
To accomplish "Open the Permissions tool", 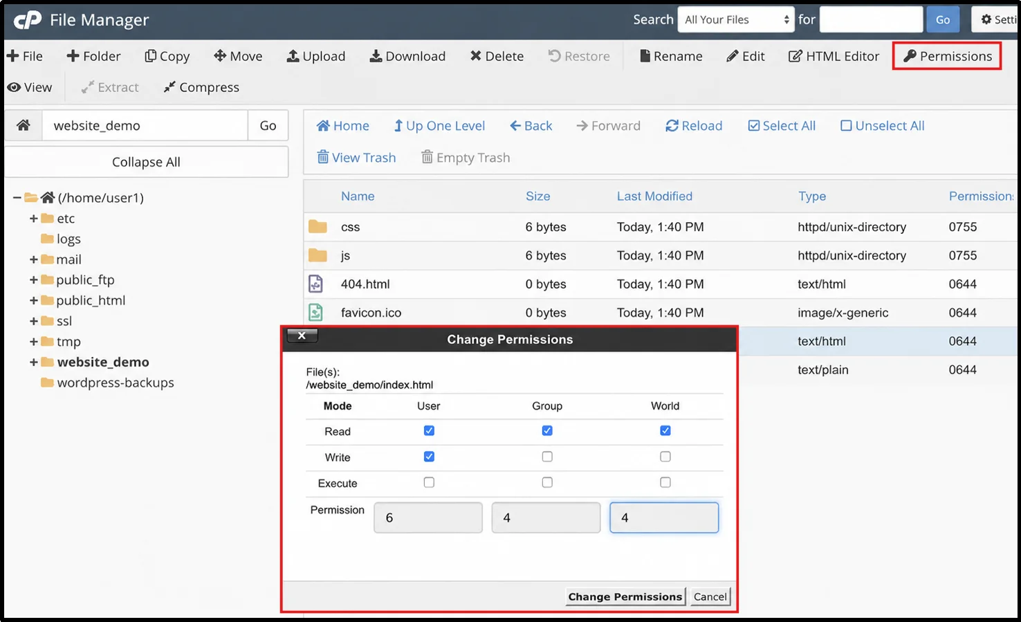I will tap(948, 56).
